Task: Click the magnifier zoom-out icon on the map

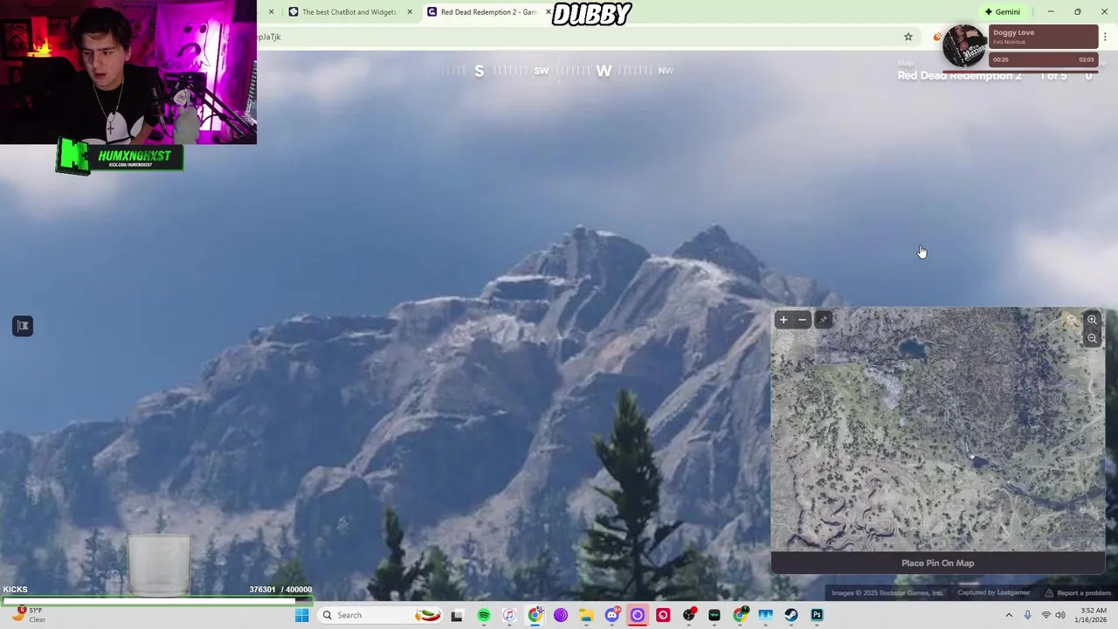Action: click(x=1092, y=338)
